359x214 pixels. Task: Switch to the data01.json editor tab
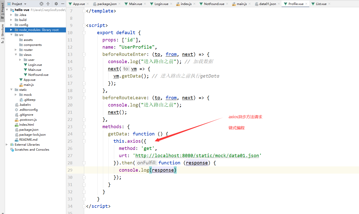tap(265, 4)
